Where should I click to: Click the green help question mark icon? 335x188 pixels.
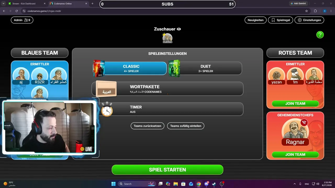tap(320, 35)
